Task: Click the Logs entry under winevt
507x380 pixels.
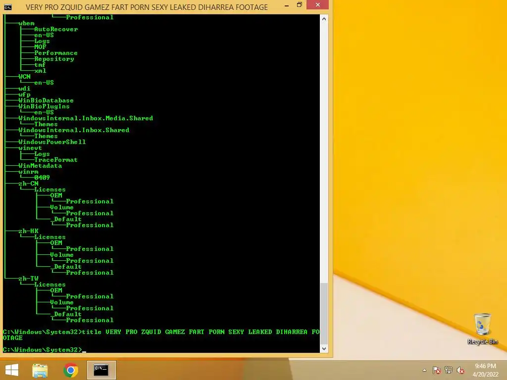Action: click(42, 154)
